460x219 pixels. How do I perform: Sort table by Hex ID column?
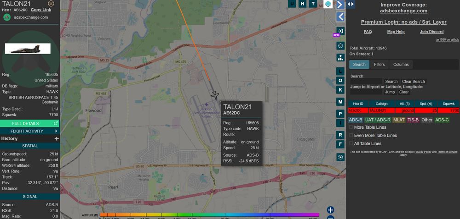pos(358,104)
